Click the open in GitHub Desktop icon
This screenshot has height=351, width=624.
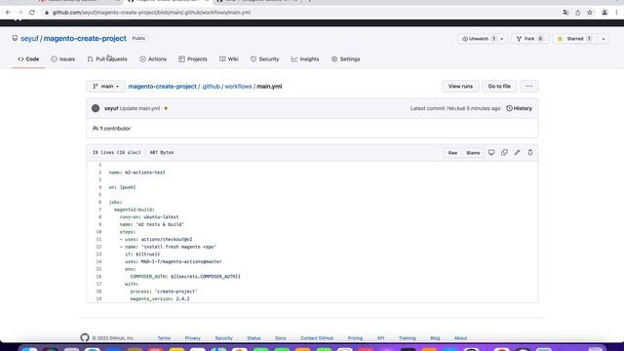[491, 152]
